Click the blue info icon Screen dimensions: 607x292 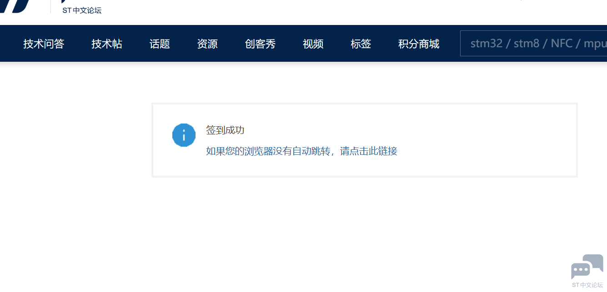[x=184, y=135]
